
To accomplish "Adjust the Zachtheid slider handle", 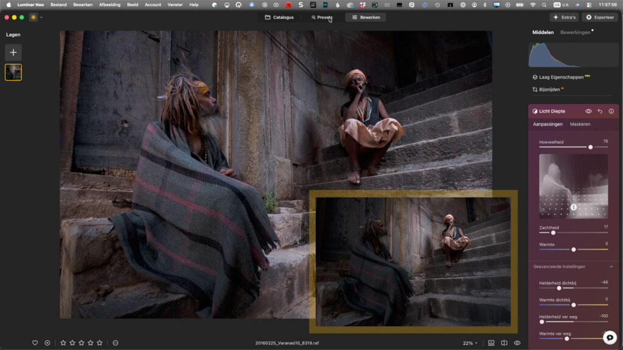I will [553, 233].
